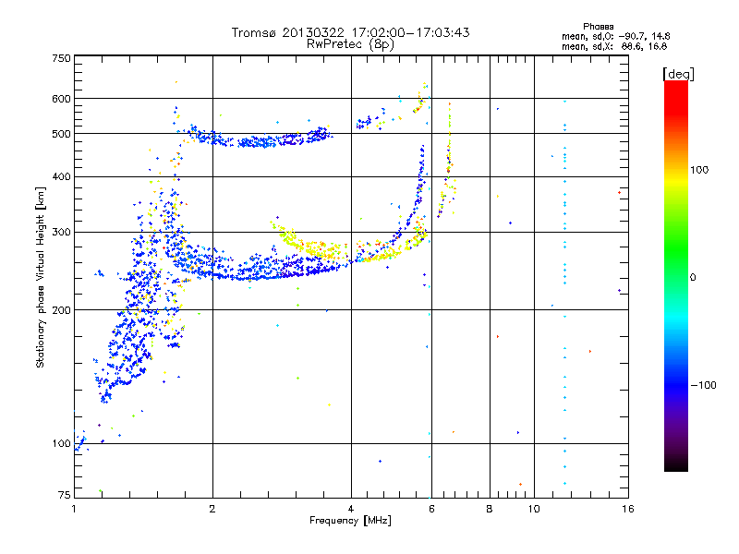Click the 200 km y-axis tick label
This screenshot has width=739, height=554.
coord(61,310)
